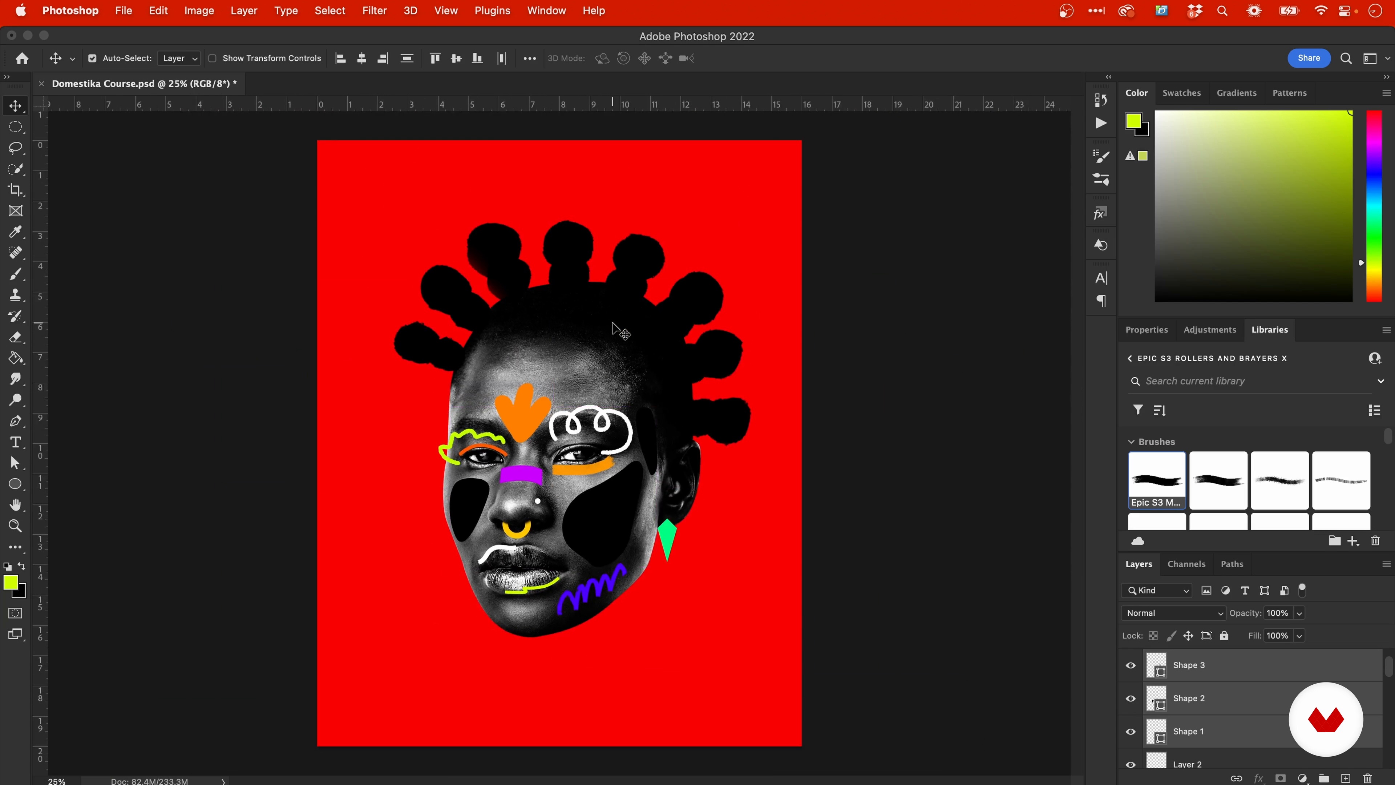The width and height of the screenshot is (1395, 785).
Task: Switch to the Channels tab
Action: (1186, 564)
